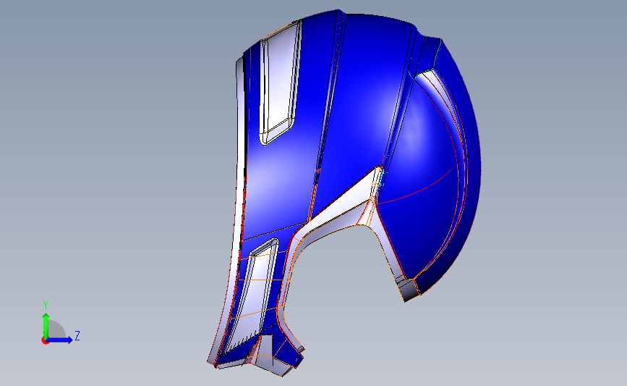Screen dimensions: 627x386
Task: Click the blue Z axis arrow of the triad
Action: coord(60,340)
